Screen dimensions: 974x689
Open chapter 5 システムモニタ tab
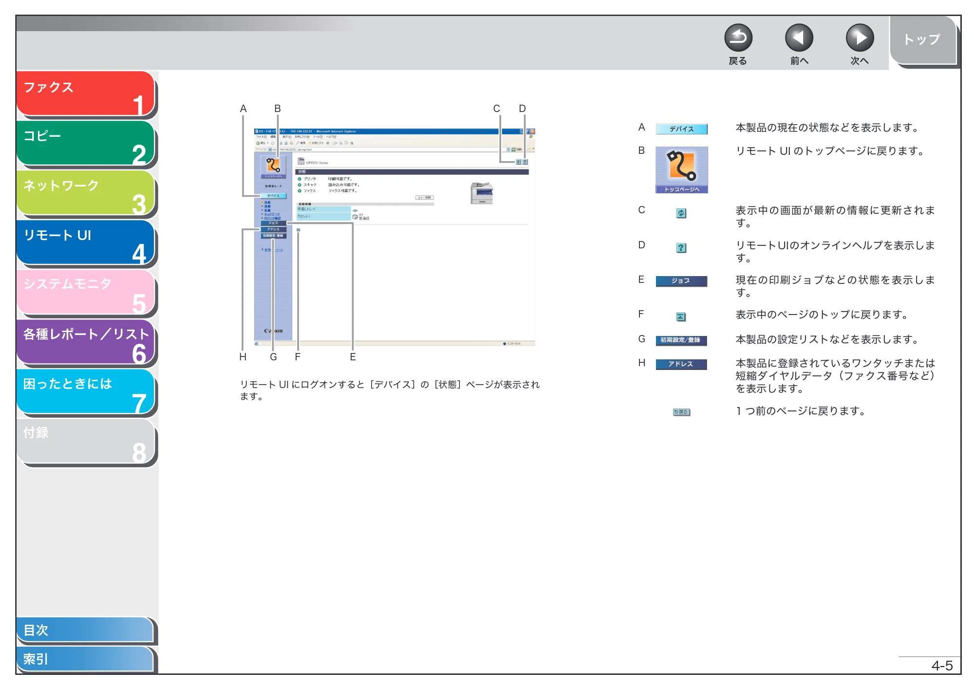pyautogui.click(x=86, y=293)
